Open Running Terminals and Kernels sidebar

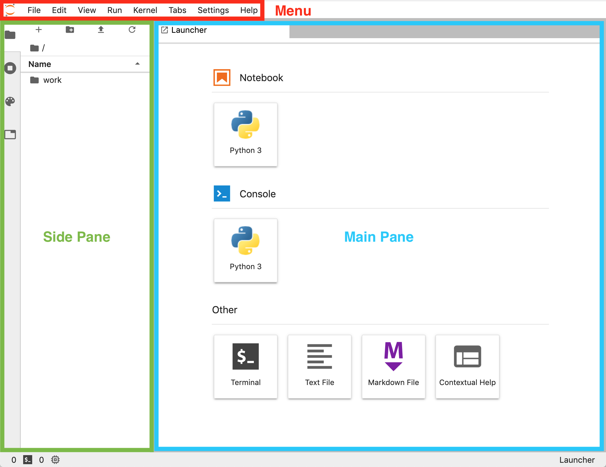[x=10, y=68]
